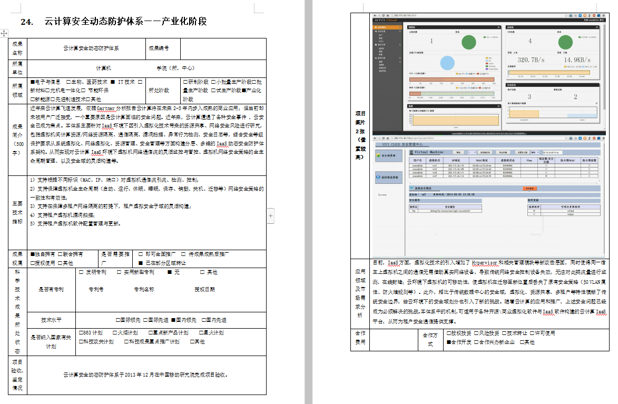Click the Virtual Machine header icon
The height and width of the screenshot is (404, 618).
click(x=410, y=152)
